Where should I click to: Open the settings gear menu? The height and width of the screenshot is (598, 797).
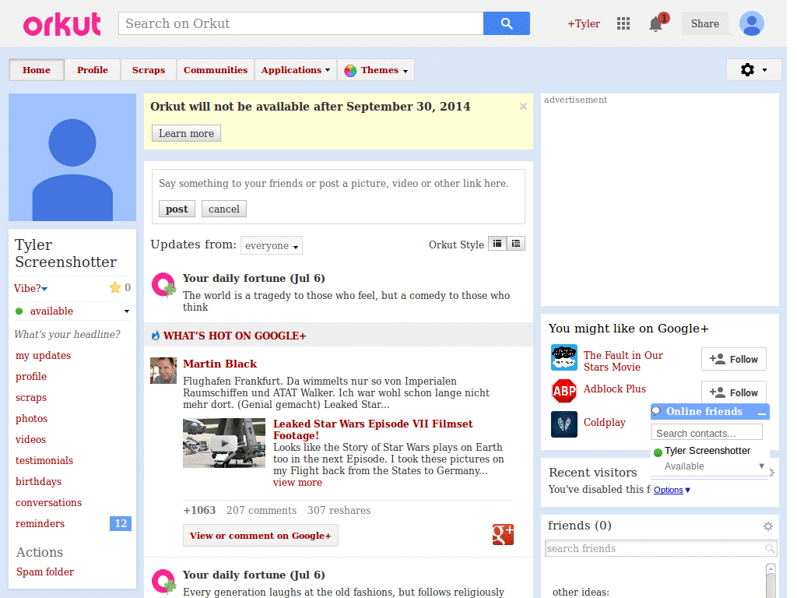753,69
